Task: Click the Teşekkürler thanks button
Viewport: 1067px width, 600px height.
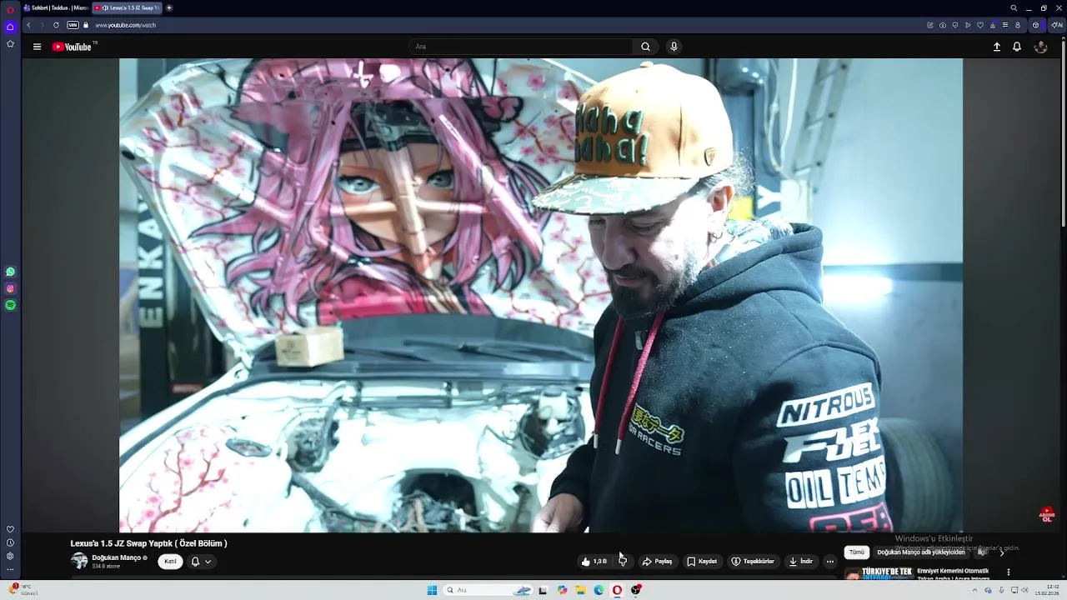Action: coord(753,562)
